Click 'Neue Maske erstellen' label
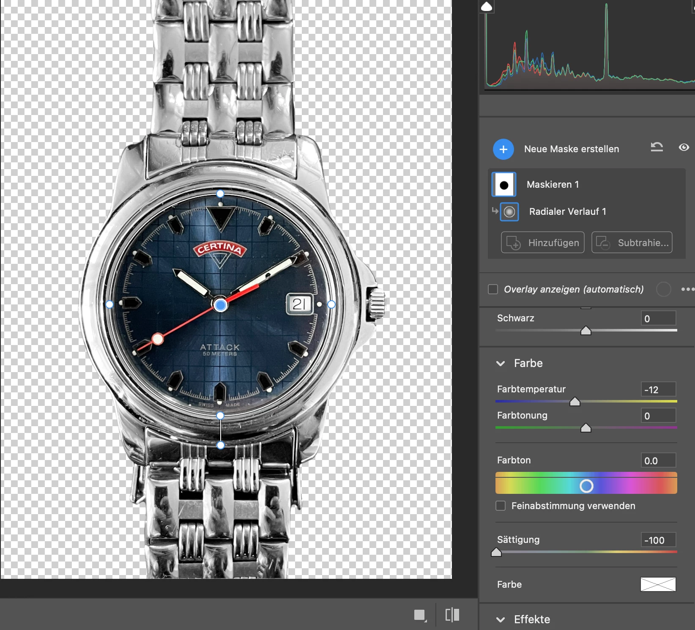 point(572,149)
